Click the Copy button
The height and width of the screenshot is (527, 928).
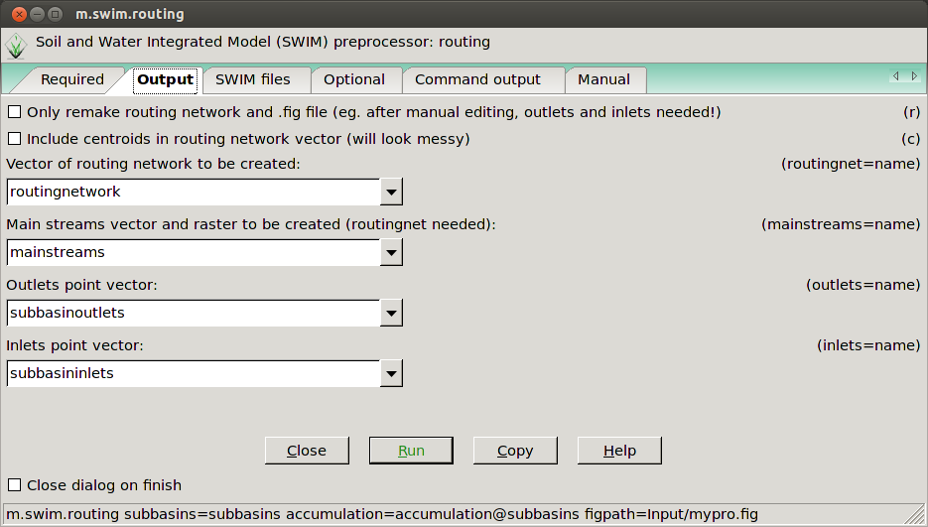click(x=515, y=451)
